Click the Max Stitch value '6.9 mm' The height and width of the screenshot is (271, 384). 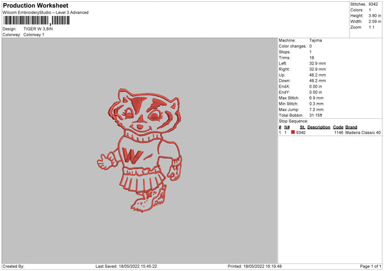tap(316, 98)
